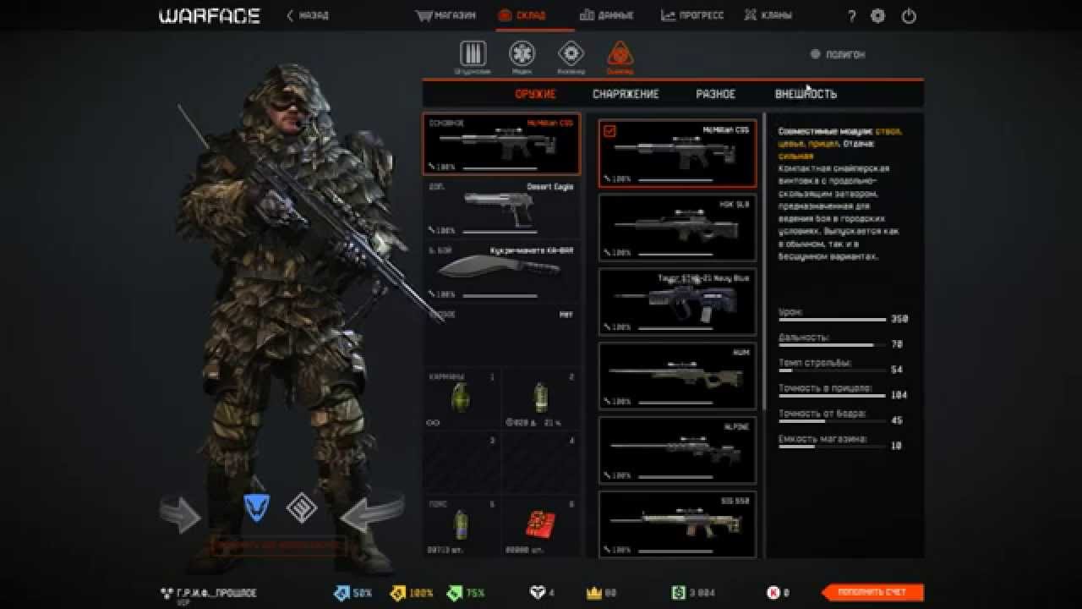1082x609 pixels.
Task: Click empty pocket slot 4
Action: point(542,463)
